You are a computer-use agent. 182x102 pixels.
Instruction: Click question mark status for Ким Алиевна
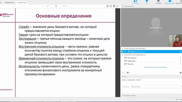(180, 58)
